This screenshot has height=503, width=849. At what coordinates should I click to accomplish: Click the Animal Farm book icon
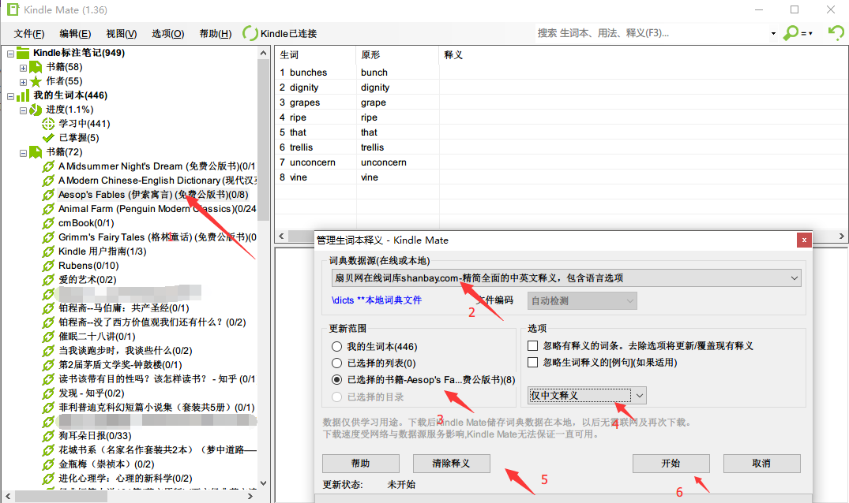click(49, 209)
